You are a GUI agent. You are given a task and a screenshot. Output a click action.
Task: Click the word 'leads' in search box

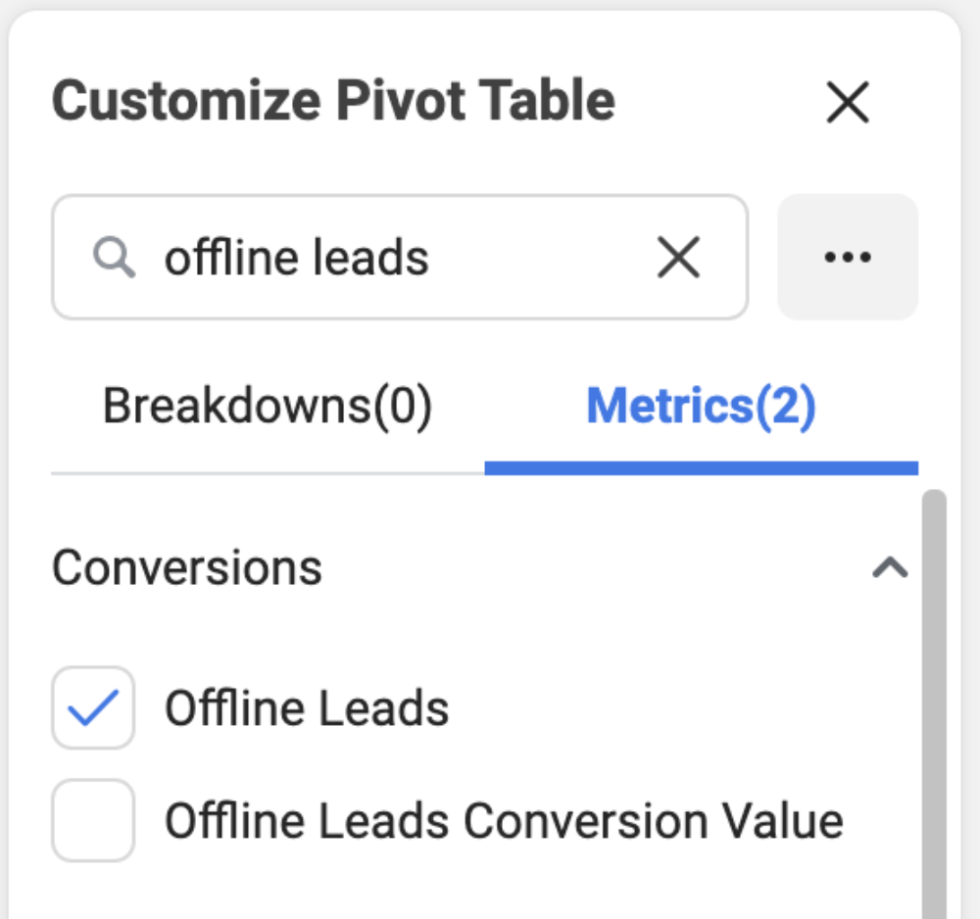coord(370,257)
